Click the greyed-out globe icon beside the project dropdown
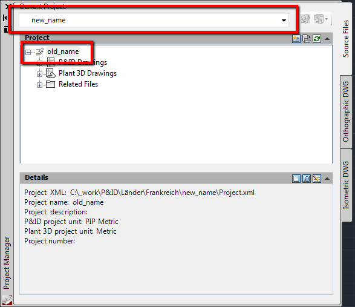Viewport: 355px width, 307px height. [x=305, y=19]
